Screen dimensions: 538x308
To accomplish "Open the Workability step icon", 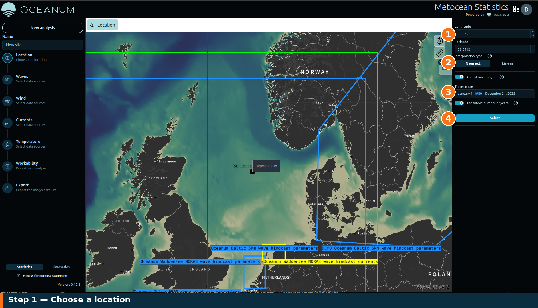I will pyautogui.click(x=7, y=166).
